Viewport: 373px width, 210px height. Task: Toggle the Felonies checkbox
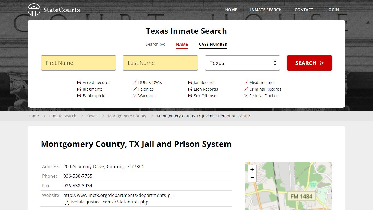(x=135, y=89)
